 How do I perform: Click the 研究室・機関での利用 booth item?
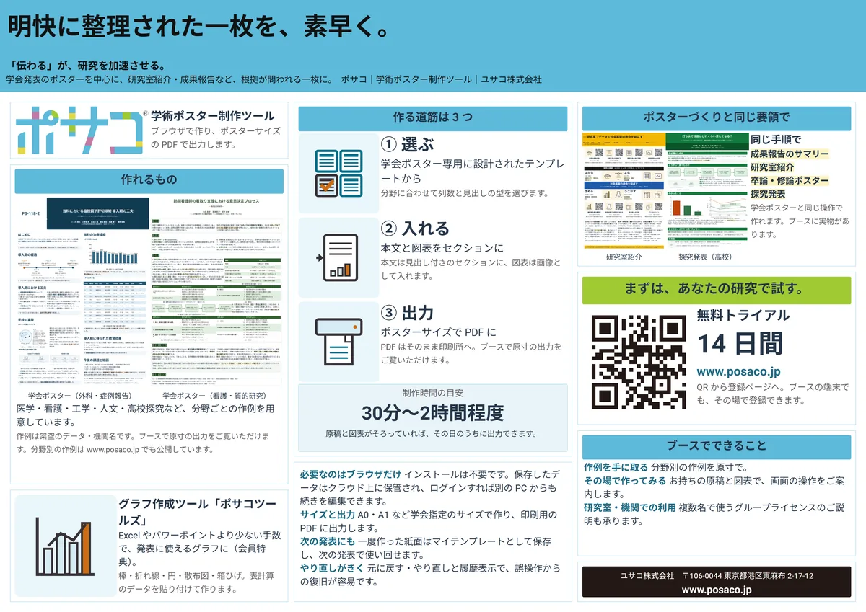pyautogui.click(x=629, y=507)
